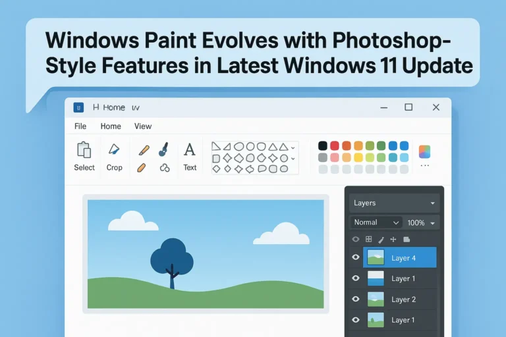Click the three-dots more options below color wheel

[425, 165]
